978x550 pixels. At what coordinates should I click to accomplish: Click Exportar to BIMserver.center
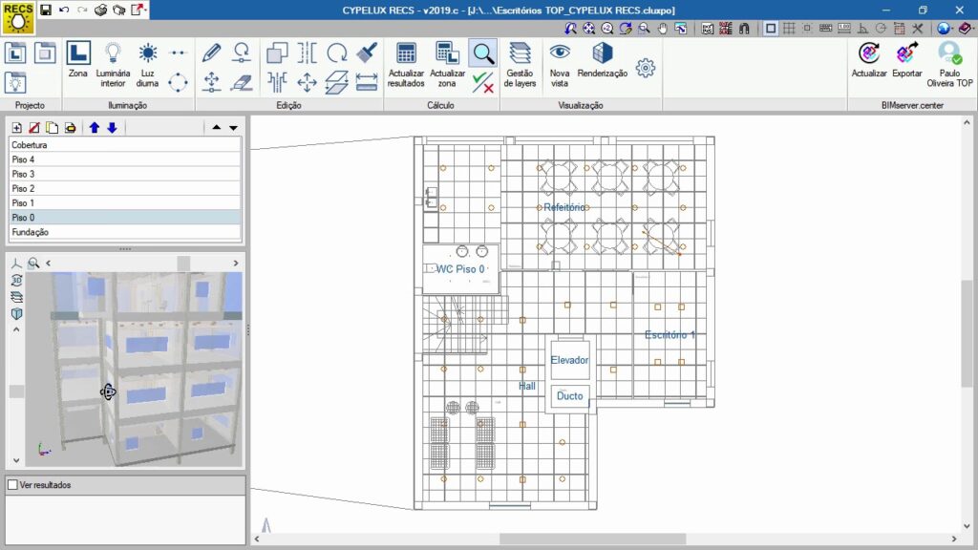[x=907, y=60]
